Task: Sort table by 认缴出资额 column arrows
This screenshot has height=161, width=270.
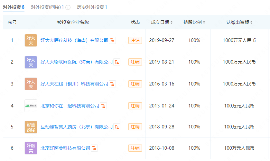Action: coord(251,22)
